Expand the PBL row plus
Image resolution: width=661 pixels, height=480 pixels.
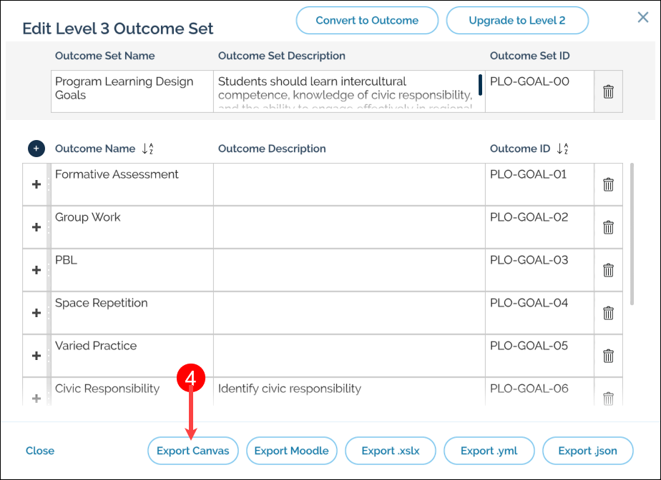36,270
